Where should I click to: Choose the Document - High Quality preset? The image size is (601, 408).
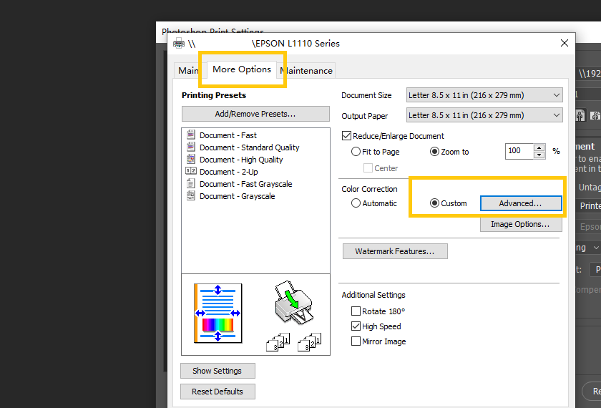[241, 160]
